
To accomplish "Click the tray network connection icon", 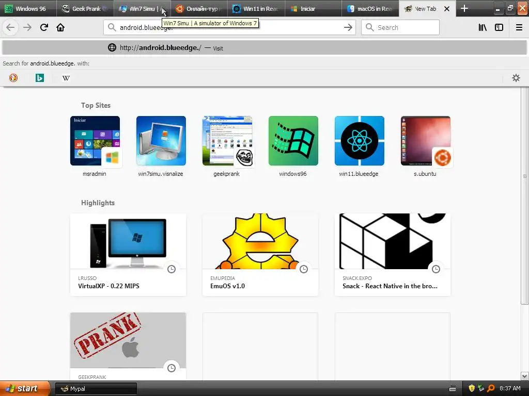I will coord(481,388).
